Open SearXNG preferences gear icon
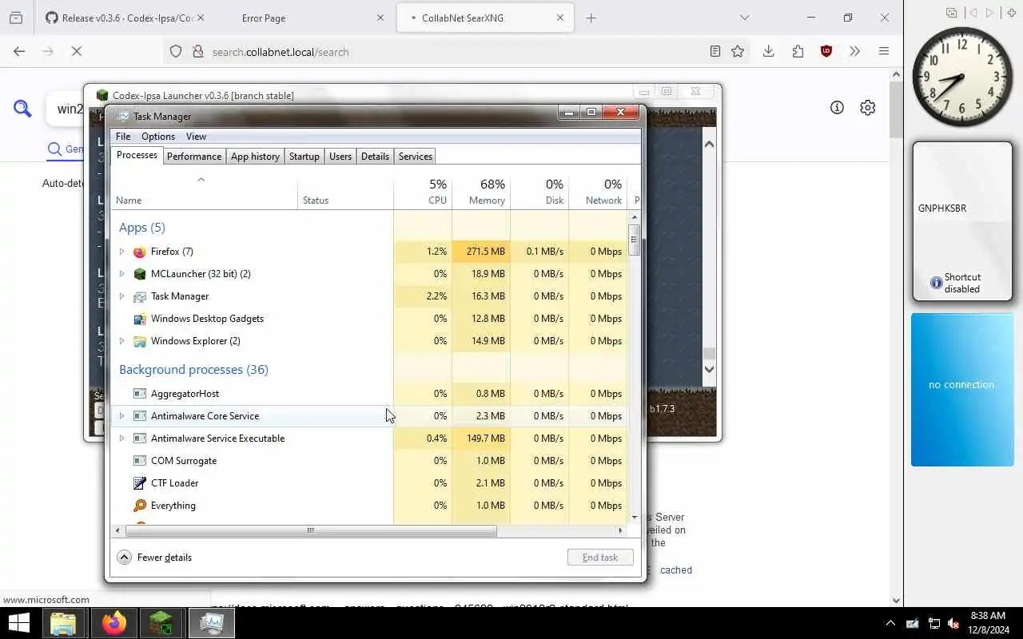The height and width of the screenshot is (639, 1023). 867,107
